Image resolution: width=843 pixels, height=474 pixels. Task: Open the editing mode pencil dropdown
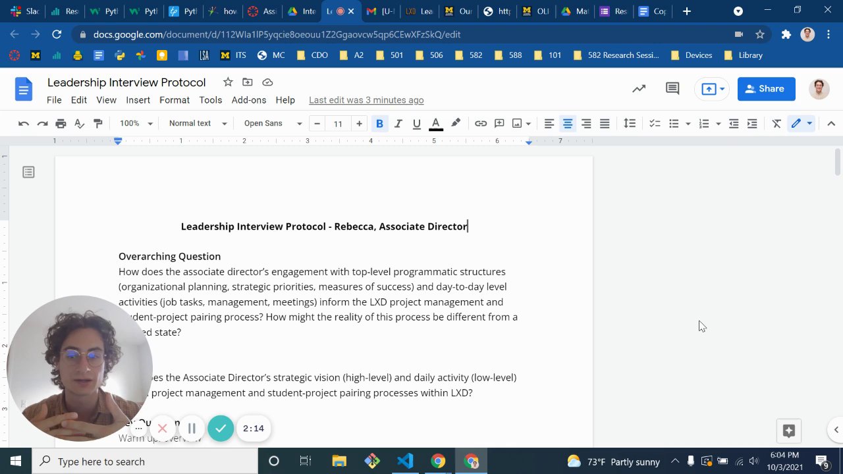(801, 123)
